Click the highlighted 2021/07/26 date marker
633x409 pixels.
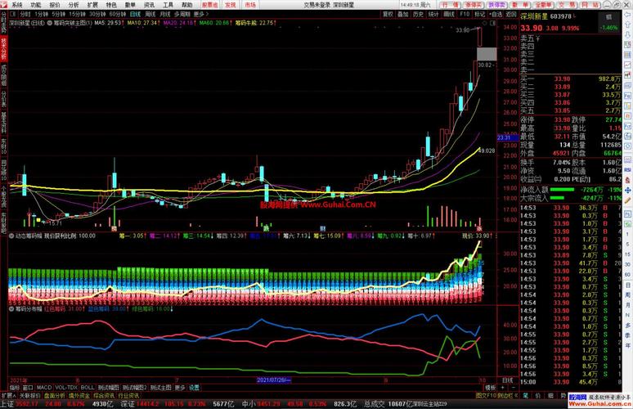point(274,380)
